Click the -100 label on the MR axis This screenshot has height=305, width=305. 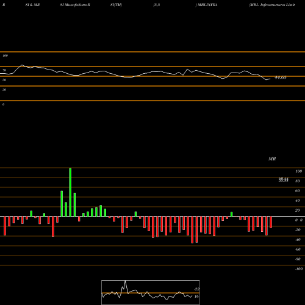point(299,269)
